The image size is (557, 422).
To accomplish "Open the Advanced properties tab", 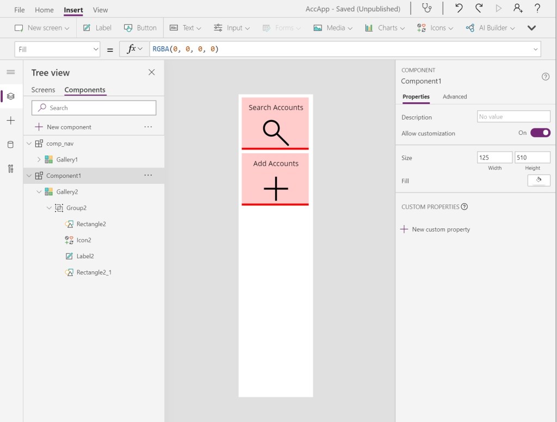I will coord(455,97).
